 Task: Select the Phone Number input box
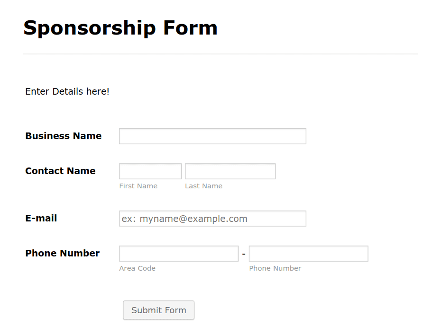coord(308,253)
